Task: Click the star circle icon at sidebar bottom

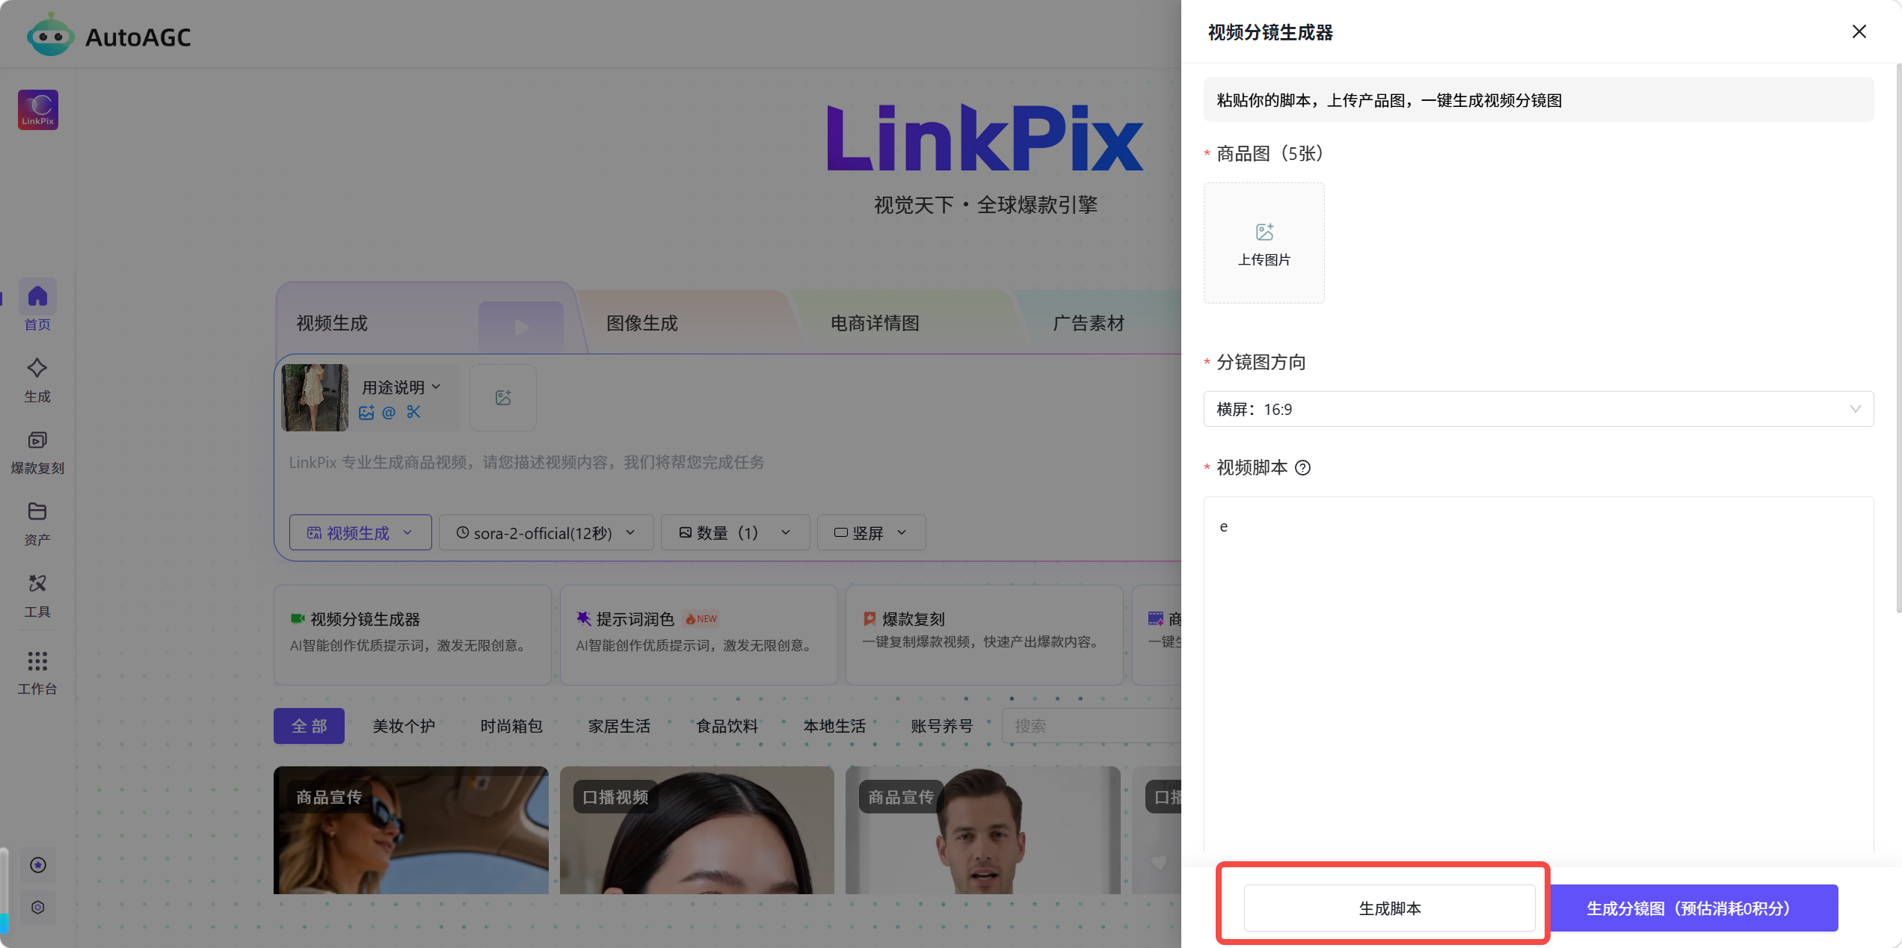Action: [38, 865]
